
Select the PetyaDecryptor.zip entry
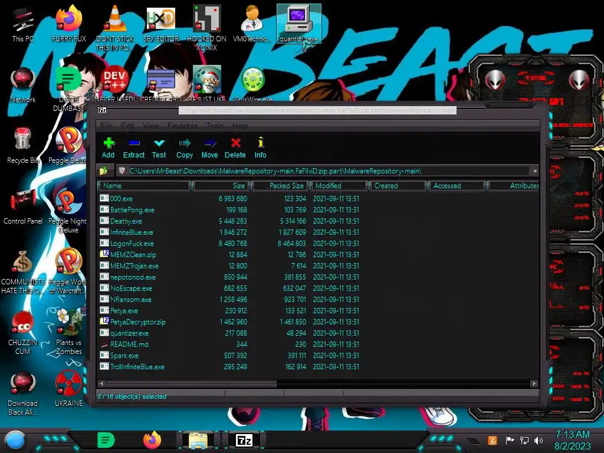[229, 321]
